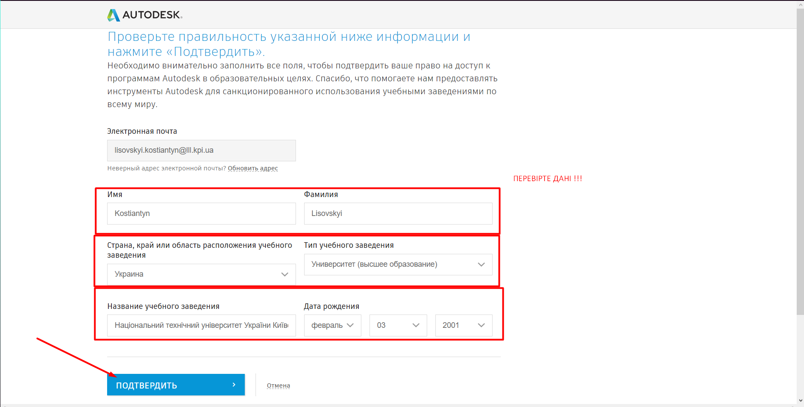804x407 pixels.
Task: Open the Тип учебного заведения dropdown
Action: 398,265
